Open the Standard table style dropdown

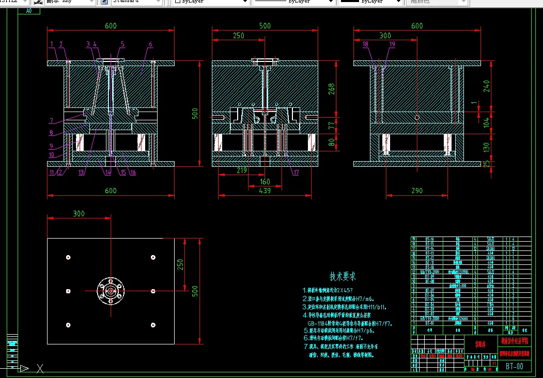pyautogui.click(x=159, y=2)
